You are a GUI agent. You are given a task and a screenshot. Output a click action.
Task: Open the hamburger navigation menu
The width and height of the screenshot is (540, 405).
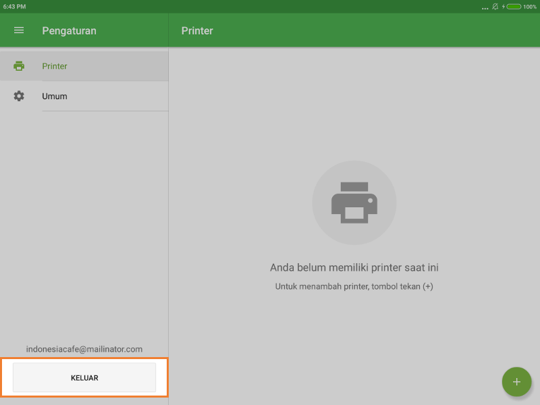pos(19,30)
